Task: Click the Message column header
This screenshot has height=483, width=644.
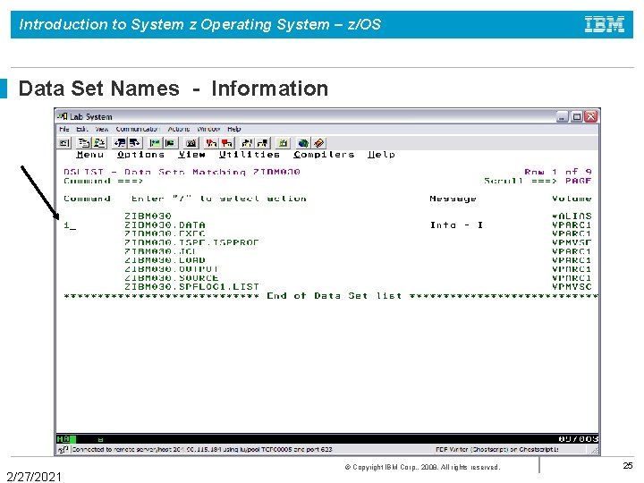Action: tap(453, 199)
